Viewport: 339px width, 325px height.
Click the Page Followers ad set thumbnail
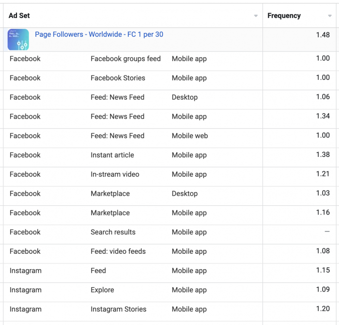(18, 40)
